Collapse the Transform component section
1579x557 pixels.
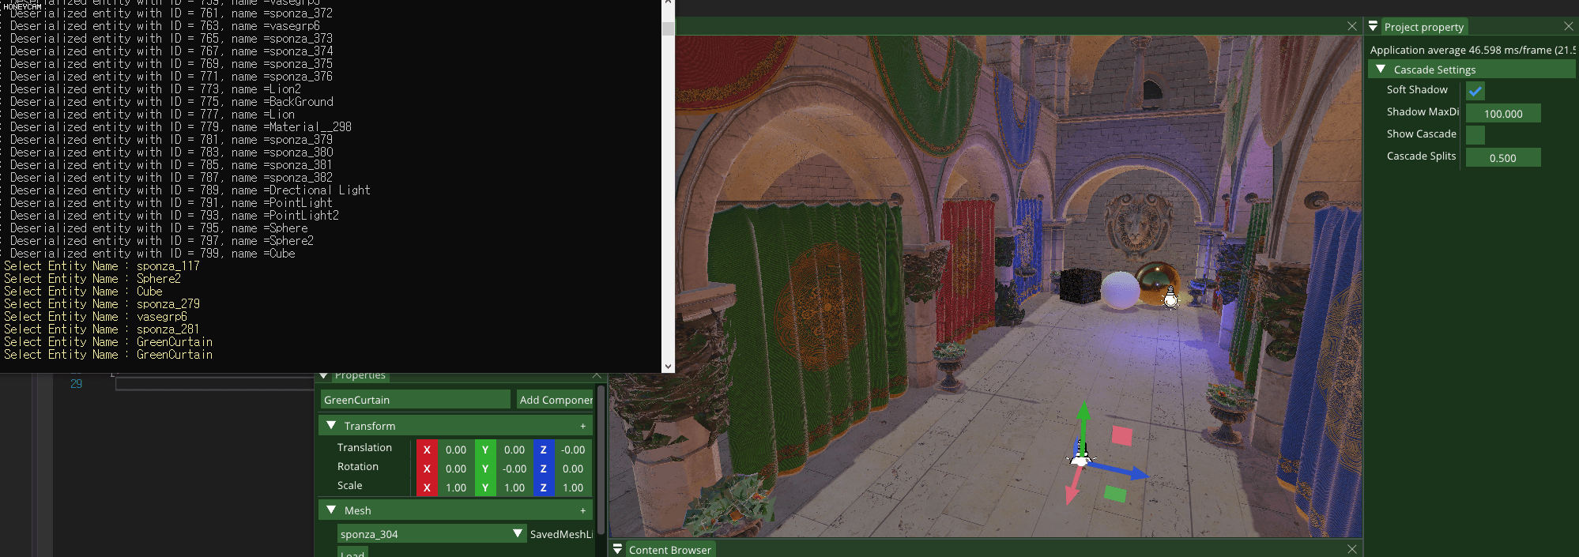(x=331, y=425)
